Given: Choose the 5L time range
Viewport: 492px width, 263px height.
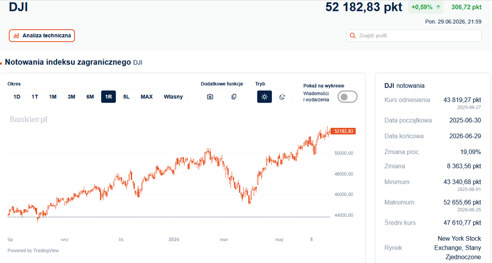Looking at the screenshot, I should point(126,97).
